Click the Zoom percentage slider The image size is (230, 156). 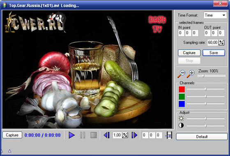pyautogui.click(x=212, y=76)
